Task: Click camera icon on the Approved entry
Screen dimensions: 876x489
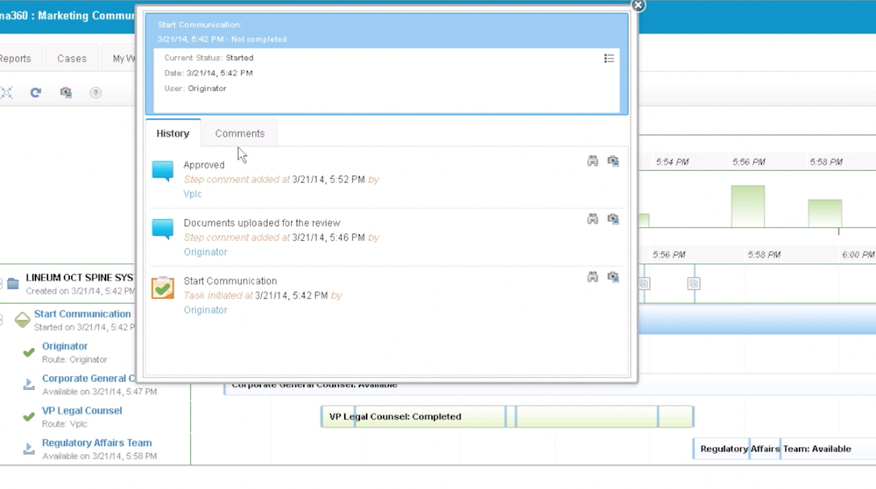Action: 613,161
